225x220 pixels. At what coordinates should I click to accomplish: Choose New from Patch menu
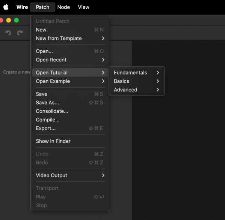pos(70,30)
